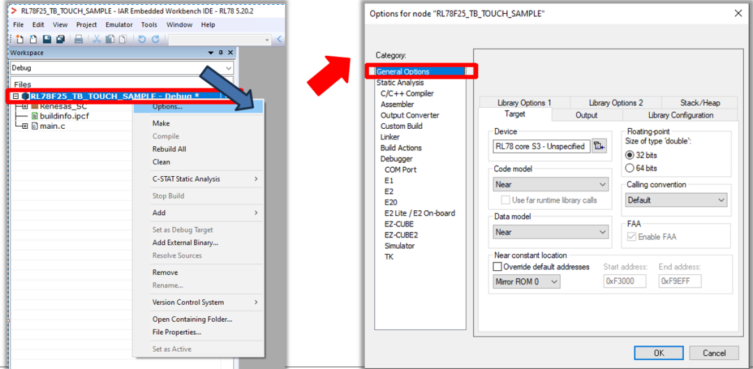Image resolution: width=753 pixels, height=369 pixels.
Task: Select the 64 bits double size option
Action: [630, 168]
